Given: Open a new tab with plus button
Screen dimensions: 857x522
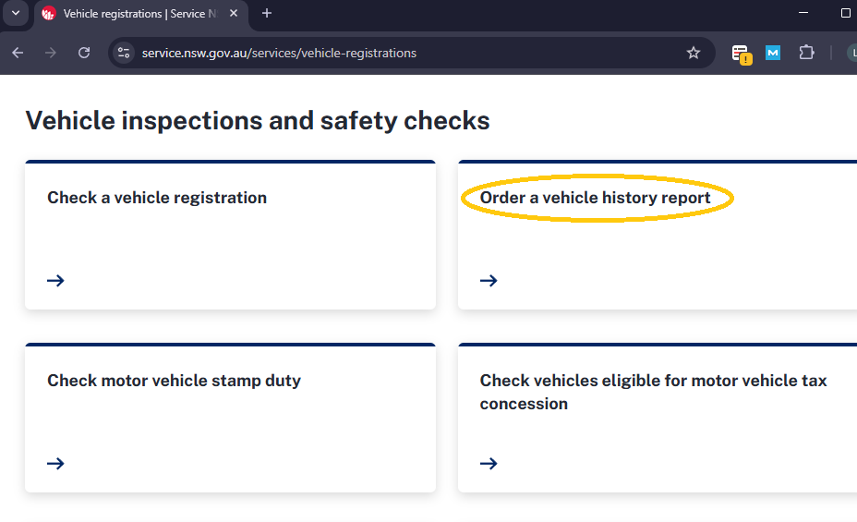Looking at the screenshot, I should (x=267, y=14).
